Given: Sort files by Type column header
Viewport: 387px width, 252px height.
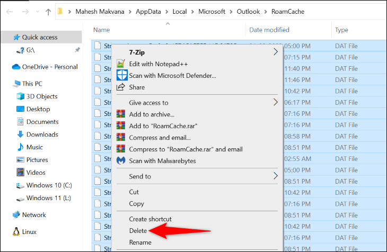Looking at the screenshot, I should 341,30.
